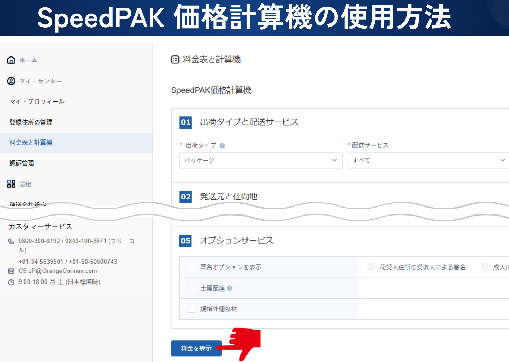Click the 料金表と計算機 list icon in header
This screenshot has width=509, height=362.
click(x=175, y=60)
